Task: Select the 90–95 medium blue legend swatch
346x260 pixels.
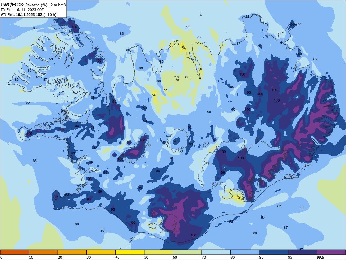Action: click(x=274, y=252)
